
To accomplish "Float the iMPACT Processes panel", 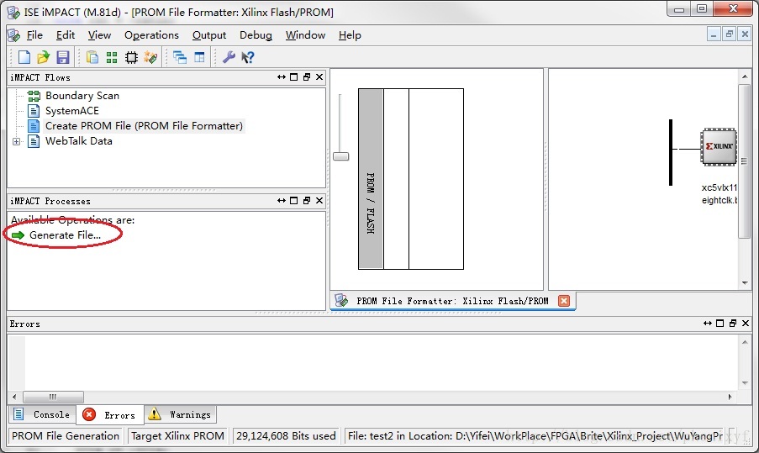I will [307, 200].
